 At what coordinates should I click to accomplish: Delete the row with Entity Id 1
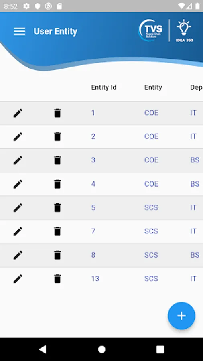(57, 113)
